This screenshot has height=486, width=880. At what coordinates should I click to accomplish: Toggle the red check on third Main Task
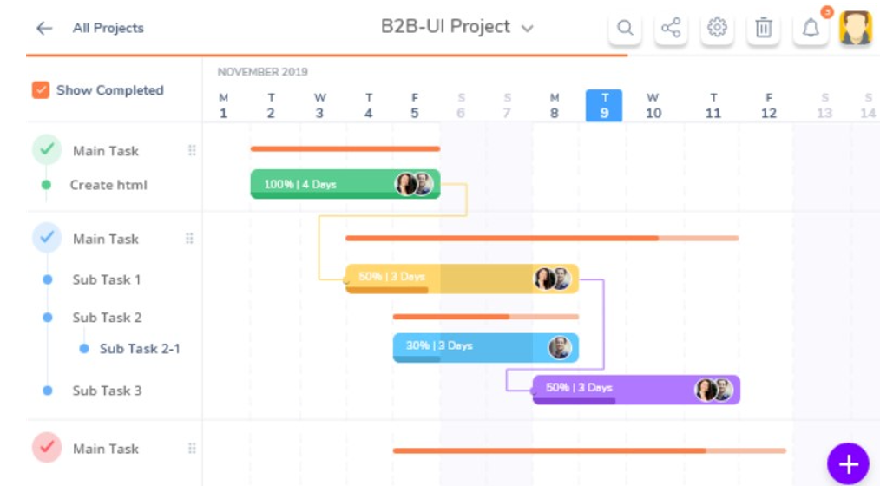pyautogui.click(x=47, y=447)
